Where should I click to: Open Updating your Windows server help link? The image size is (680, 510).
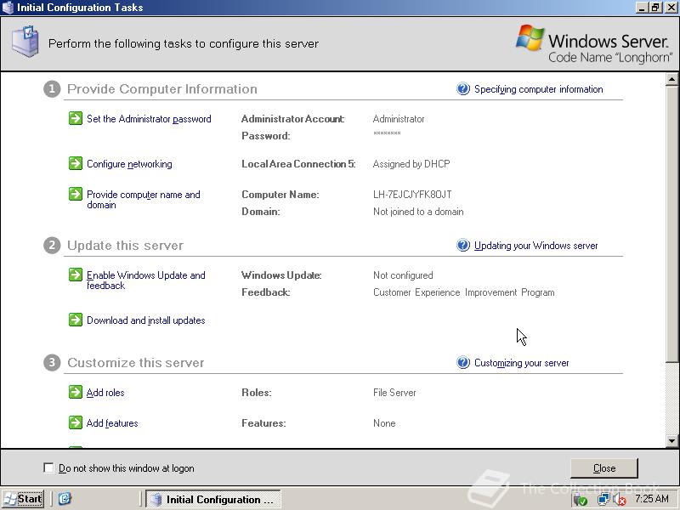[536, 246]
